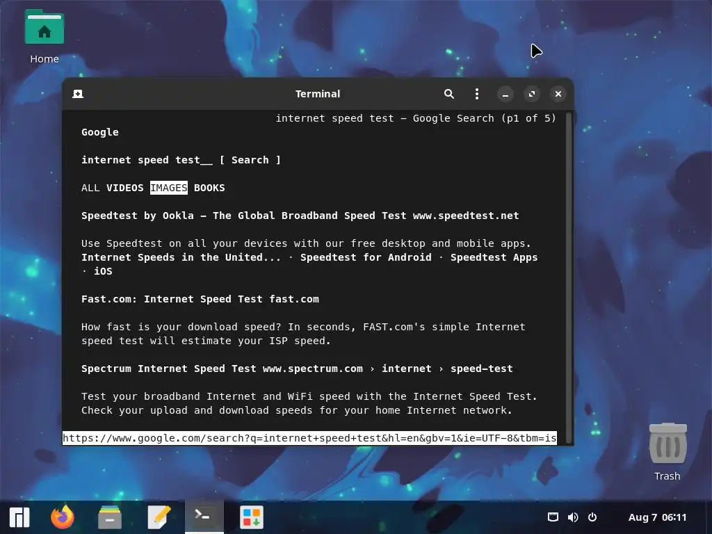This screenshot has width=712, height=534.
Task: Open Fast.com: Internet Speed Test link
Action: [x=200, y=299]
